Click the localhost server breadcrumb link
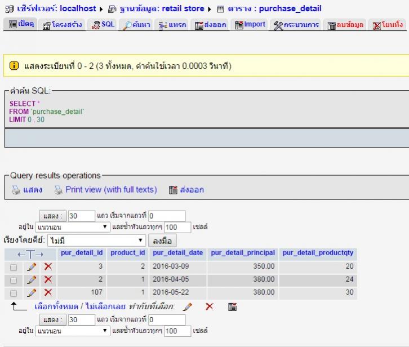This screenshot has width=409, height=347. (x=56, y=8)
